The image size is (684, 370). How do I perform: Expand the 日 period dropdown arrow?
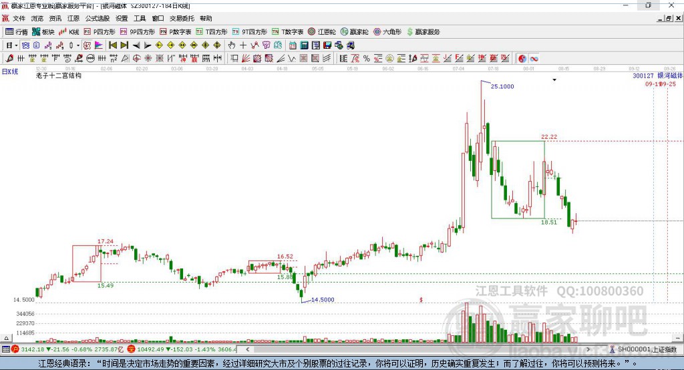pyautogui.click(x=16, y=45)
